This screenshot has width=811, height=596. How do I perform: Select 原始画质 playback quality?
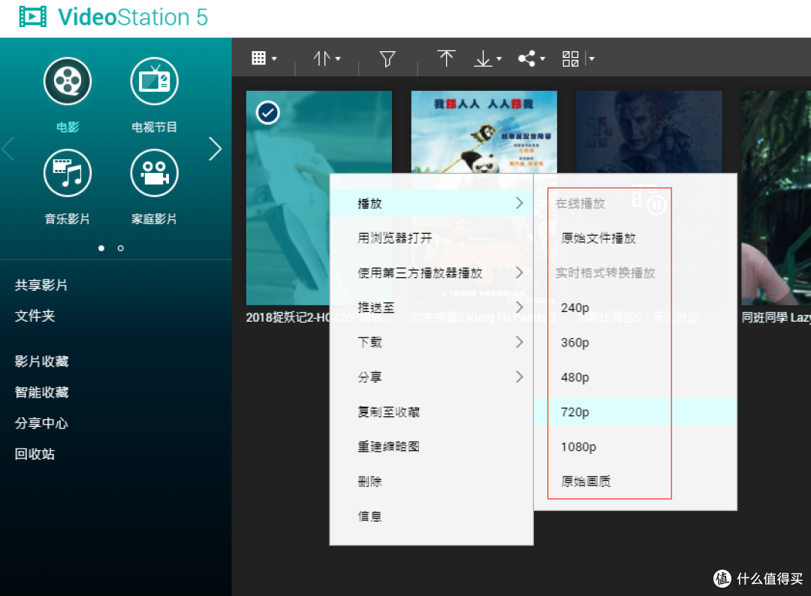coord(635,481)
